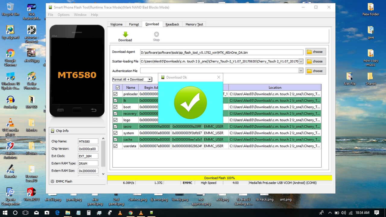
Task: Click choose button for Download-Agent
Action: pyautogui.click(x=316, y=52)
